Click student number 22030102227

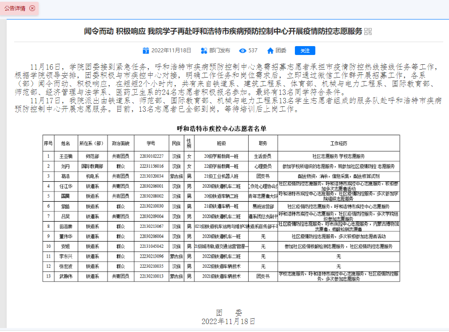(151, 156)
